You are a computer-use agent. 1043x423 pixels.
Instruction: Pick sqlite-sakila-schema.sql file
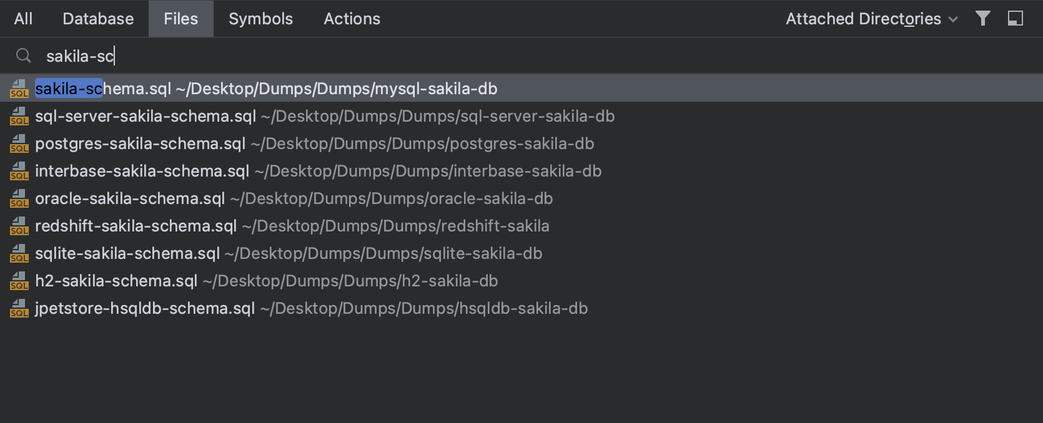521,253
